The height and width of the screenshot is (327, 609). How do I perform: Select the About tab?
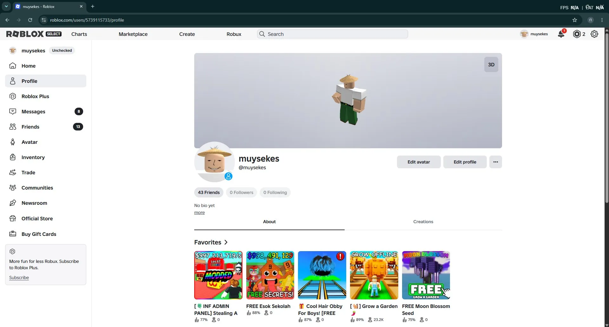coord(269,222)
